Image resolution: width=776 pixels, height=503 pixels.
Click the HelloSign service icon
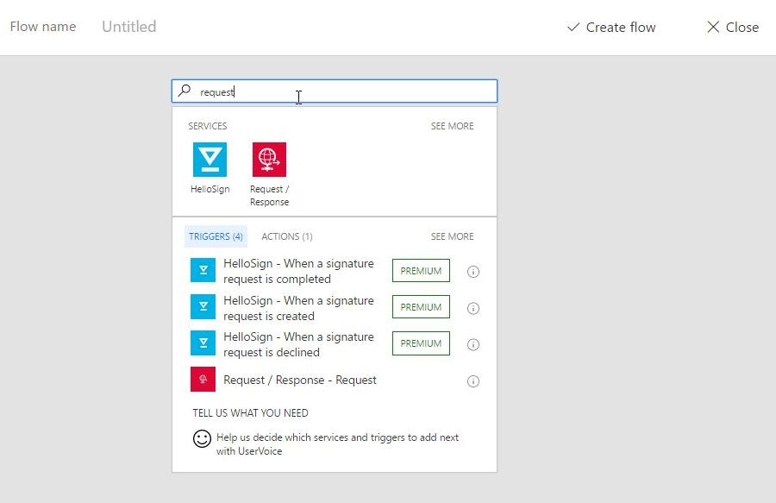[x=210, y=160]
